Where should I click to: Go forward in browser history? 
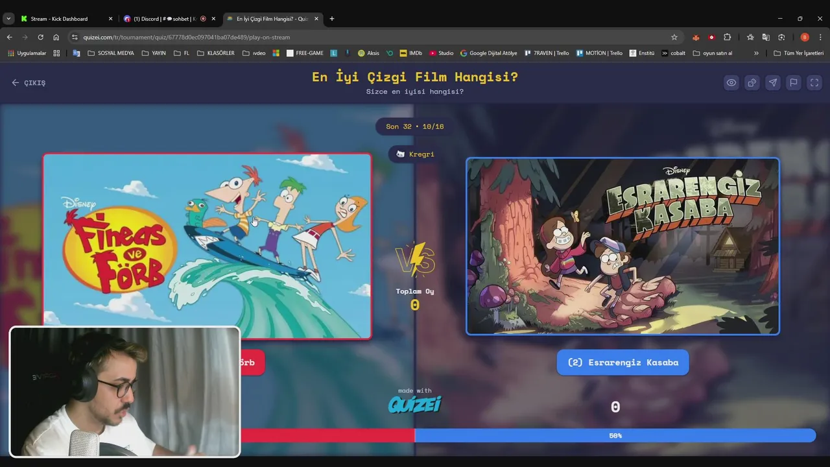click(x=25, y=37)
